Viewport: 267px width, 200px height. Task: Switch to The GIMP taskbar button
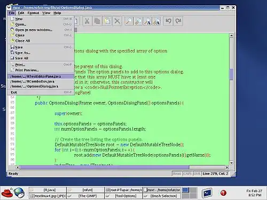85,196
